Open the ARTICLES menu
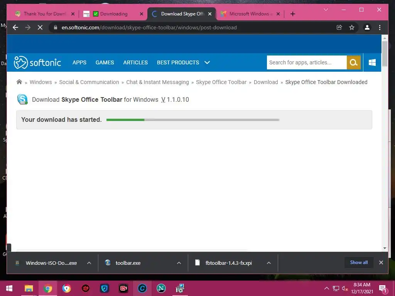The width and height of the screenshot is (395, 296). coord(135,62)
